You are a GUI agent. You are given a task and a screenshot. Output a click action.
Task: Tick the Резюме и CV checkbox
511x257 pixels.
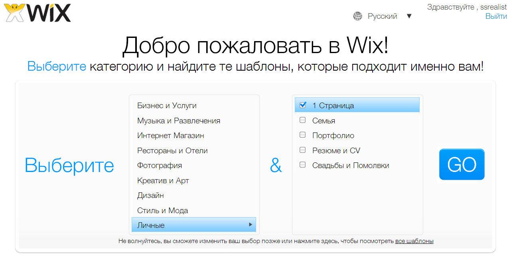pos(303,150)
